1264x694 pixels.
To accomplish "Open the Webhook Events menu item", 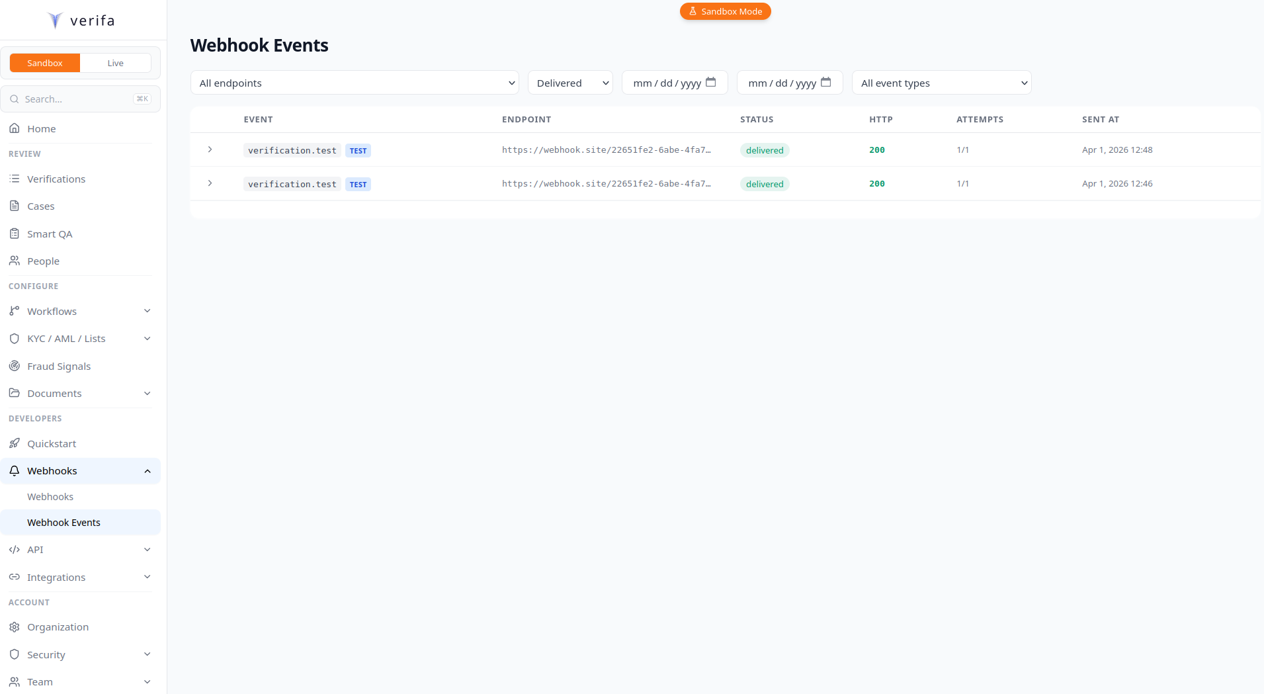I will [x=64, y=522].
